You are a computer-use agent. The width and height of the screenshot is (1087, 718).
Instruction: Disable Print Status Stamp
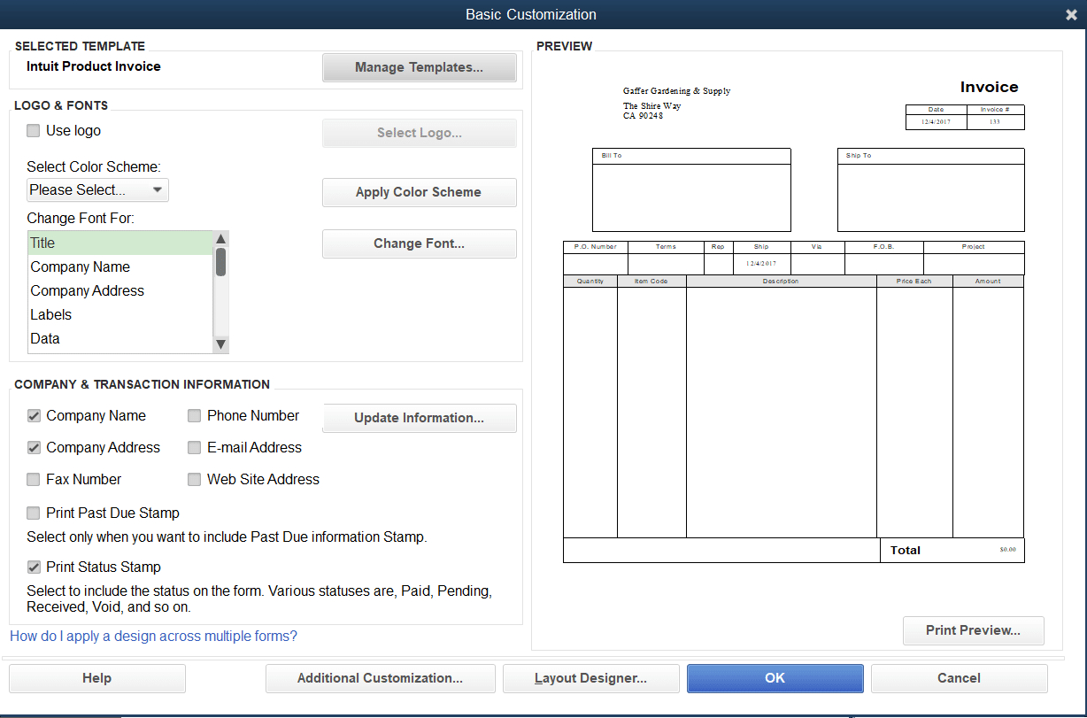coord(33,567)
